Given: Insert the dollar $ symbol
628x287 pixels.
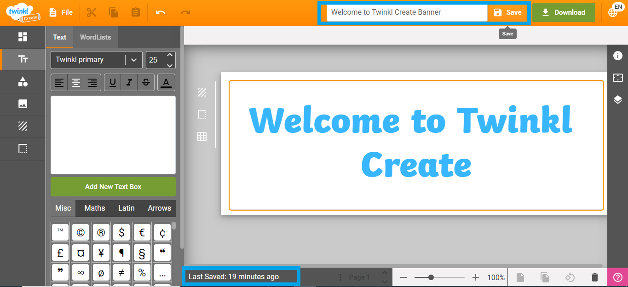Looking at the screenshot, I should pyautogui.click(x=121, y=232).
